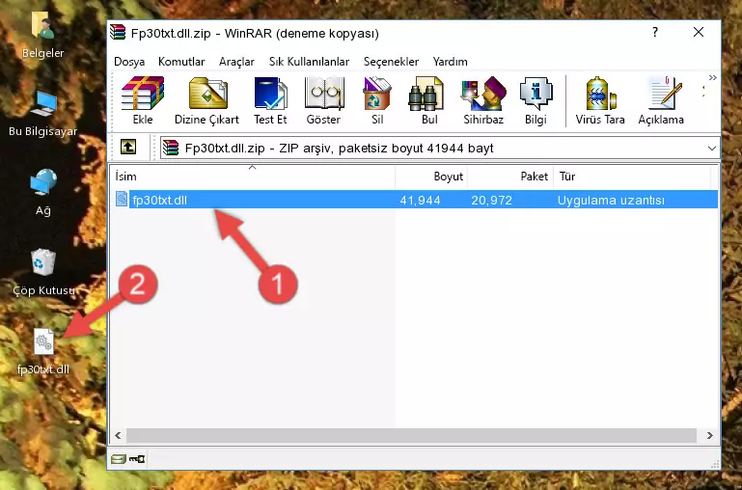Screen dimensions: 742x490
Task: Click the password key status icon
Action: pyautogui.click(x=137, y=458)
